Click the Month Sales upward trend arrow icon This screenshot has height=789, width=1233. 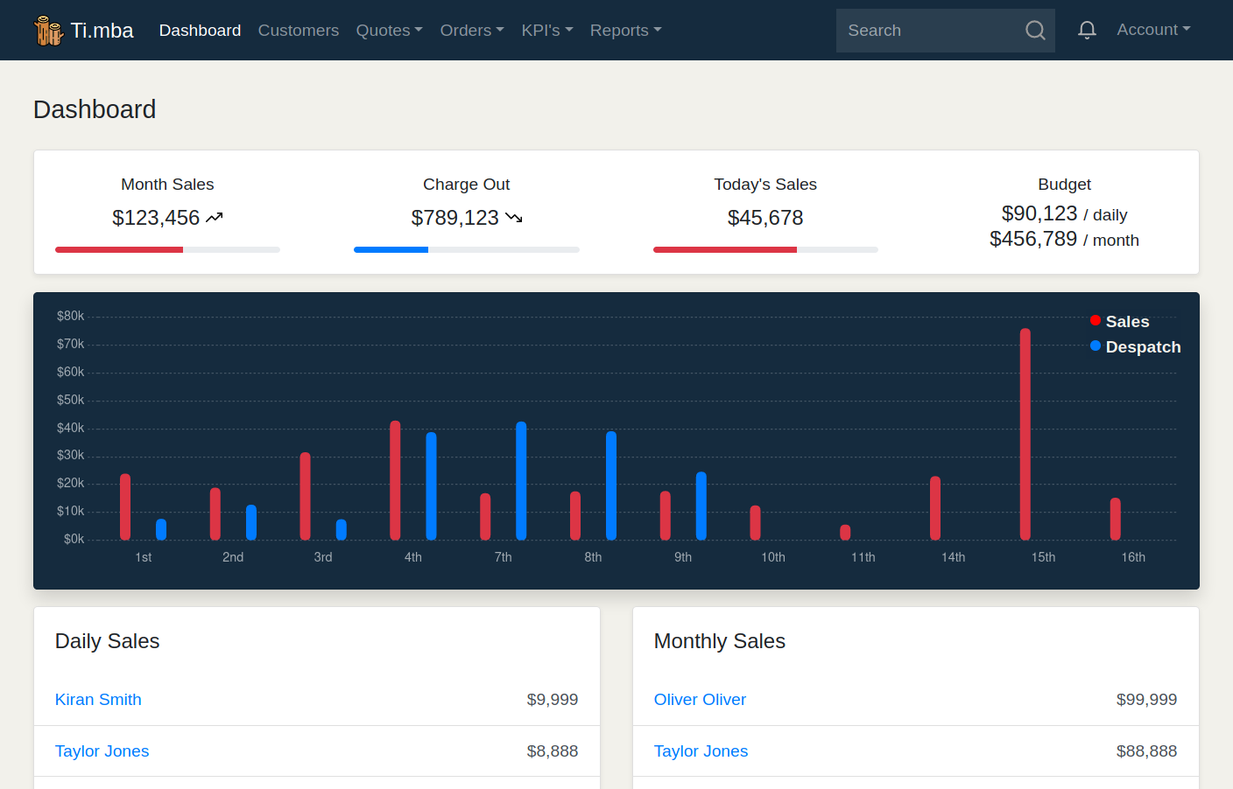click(215, 218)
